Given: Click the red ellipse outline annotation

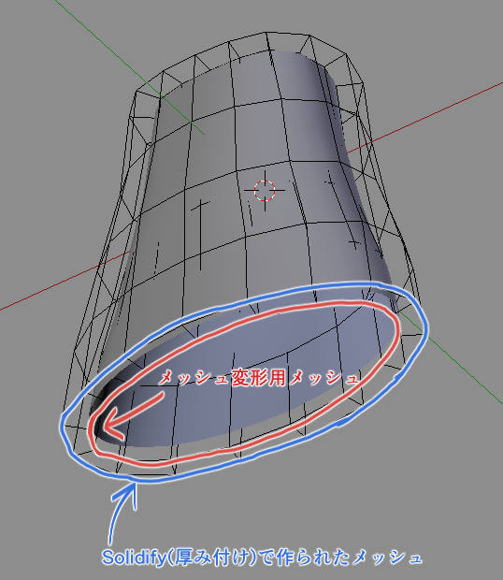Looking at the screenshot, I should click(x=244, y=384).
